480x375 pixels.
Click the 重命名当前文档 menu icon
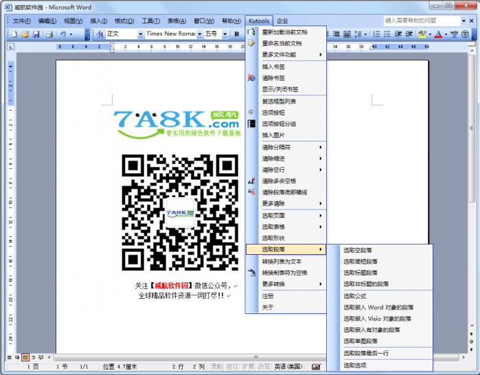(251, 43)
